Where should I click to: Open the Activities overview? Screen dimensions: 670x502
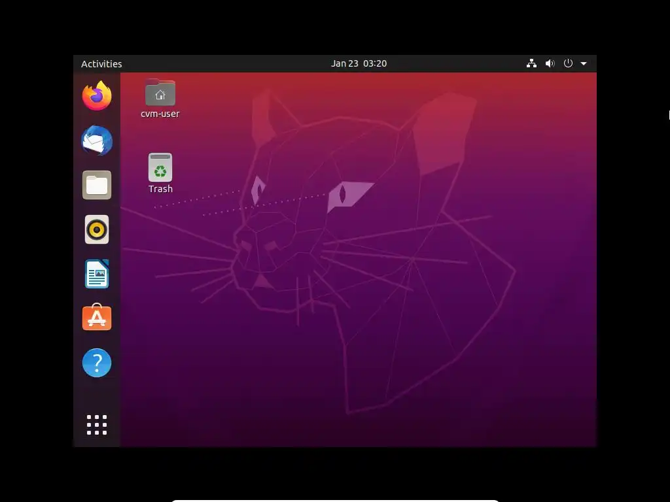101,63
